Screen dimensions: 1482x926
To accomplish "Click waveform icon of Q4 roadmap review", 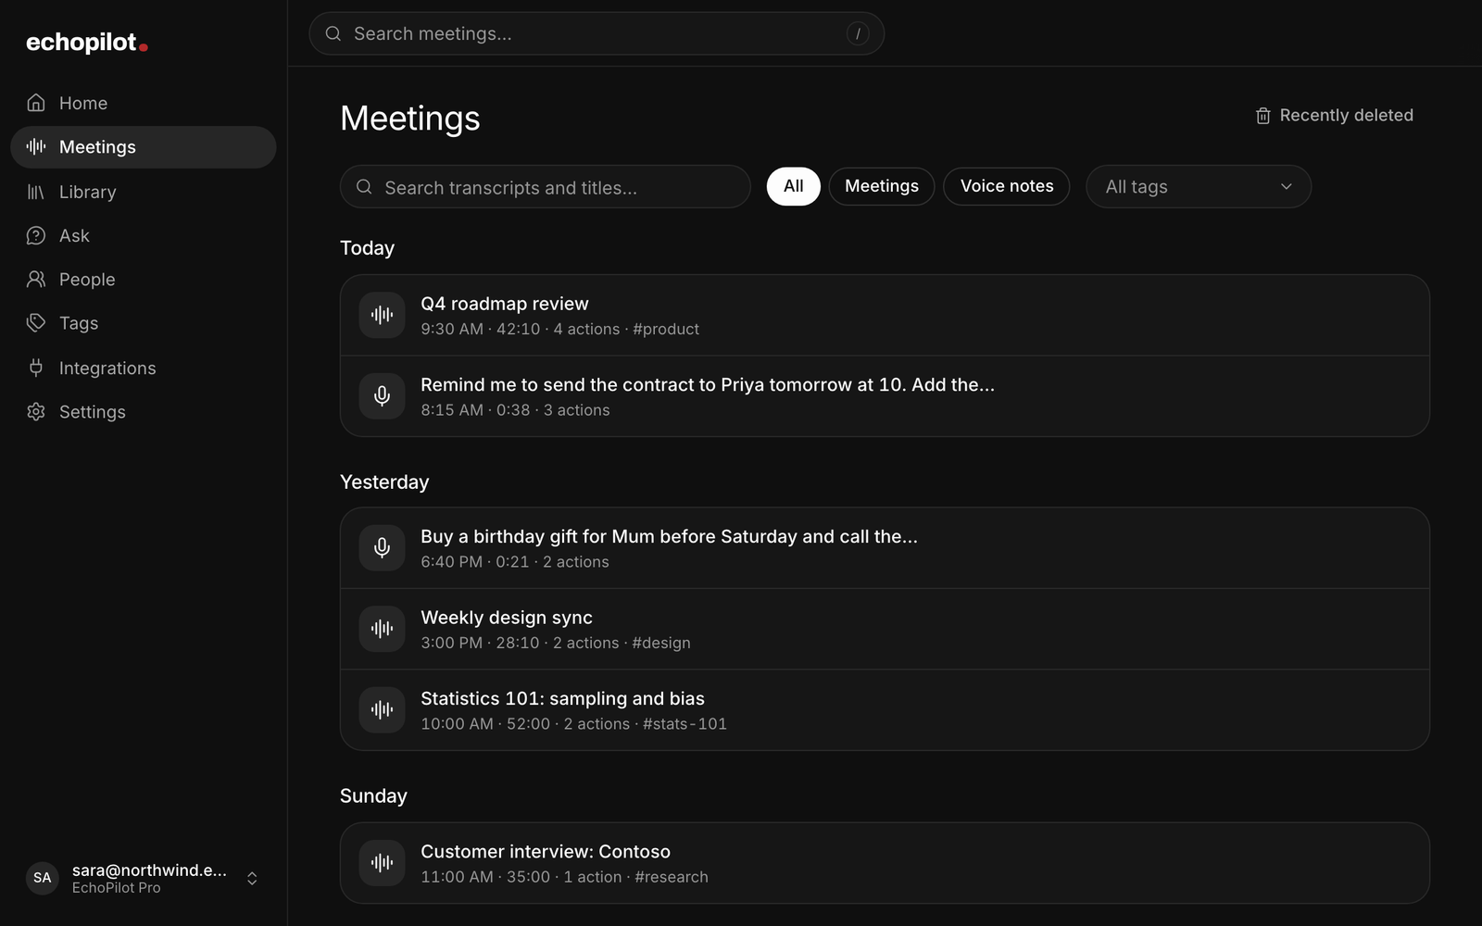I will pyautogui.click(x=382, y=315).
